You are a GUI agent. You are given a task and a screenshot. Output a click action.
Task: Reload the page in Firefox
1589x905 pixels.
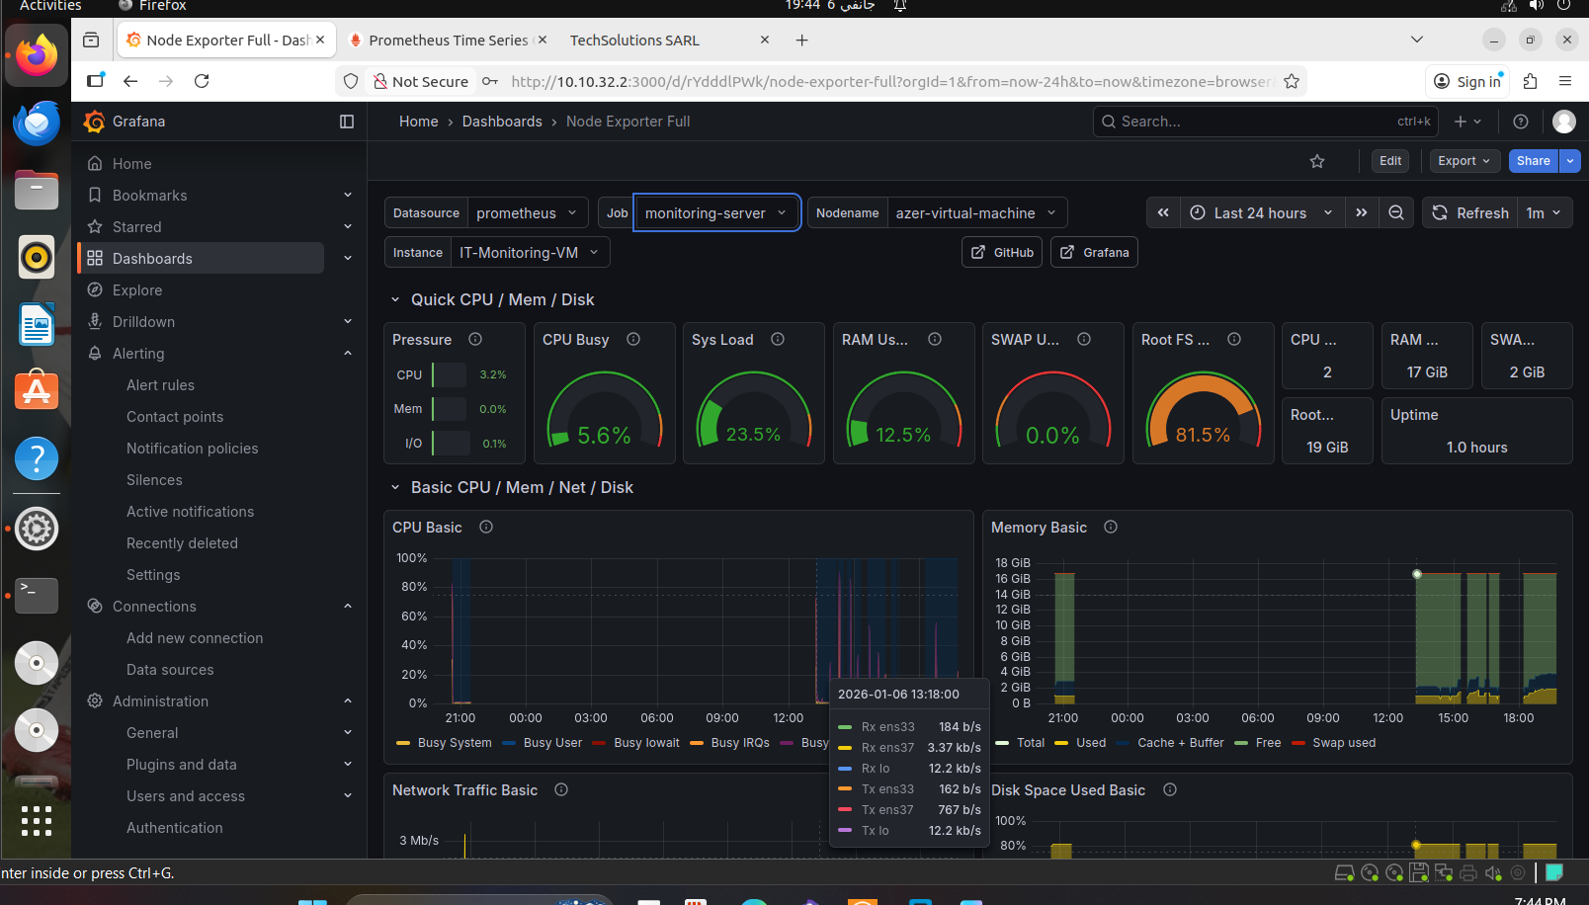[x=202, y=81]
